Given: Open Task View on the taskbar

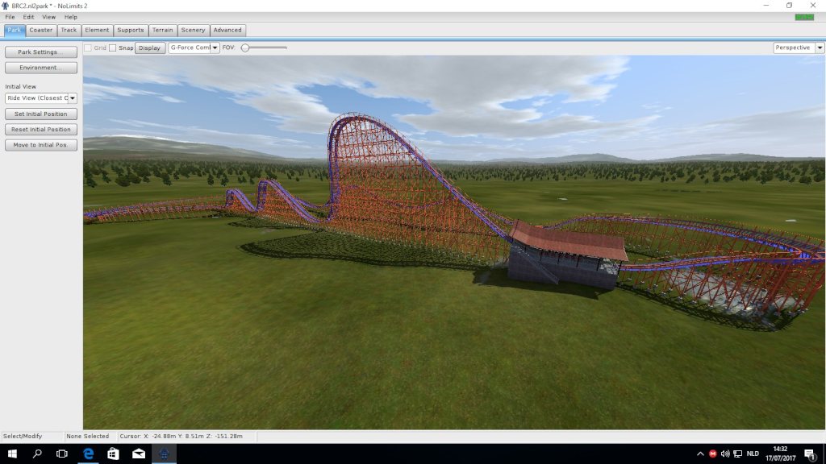Looking at the screenshot, I should (x=61, y=454).
